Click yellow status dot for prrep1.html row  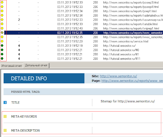click(x=2, y=11)
